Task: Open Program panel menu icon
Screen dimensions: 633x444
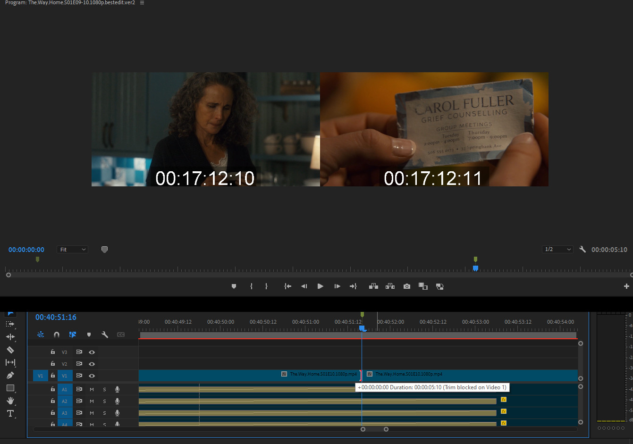Action: [x=142, y=3]
